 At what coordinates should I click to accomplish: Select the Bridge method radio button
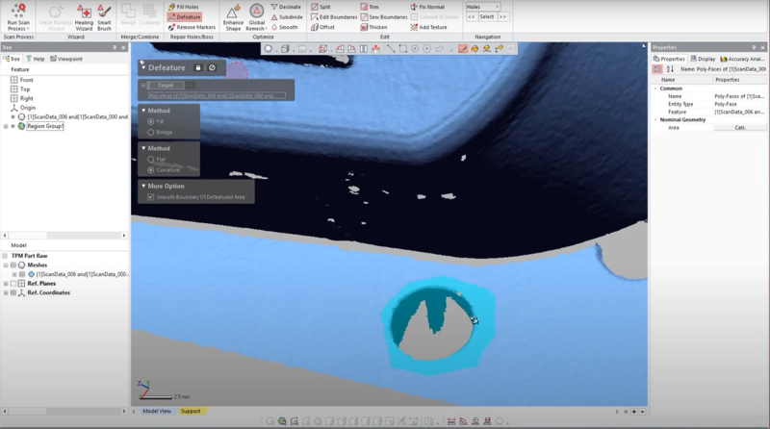[x=151, y=132]
